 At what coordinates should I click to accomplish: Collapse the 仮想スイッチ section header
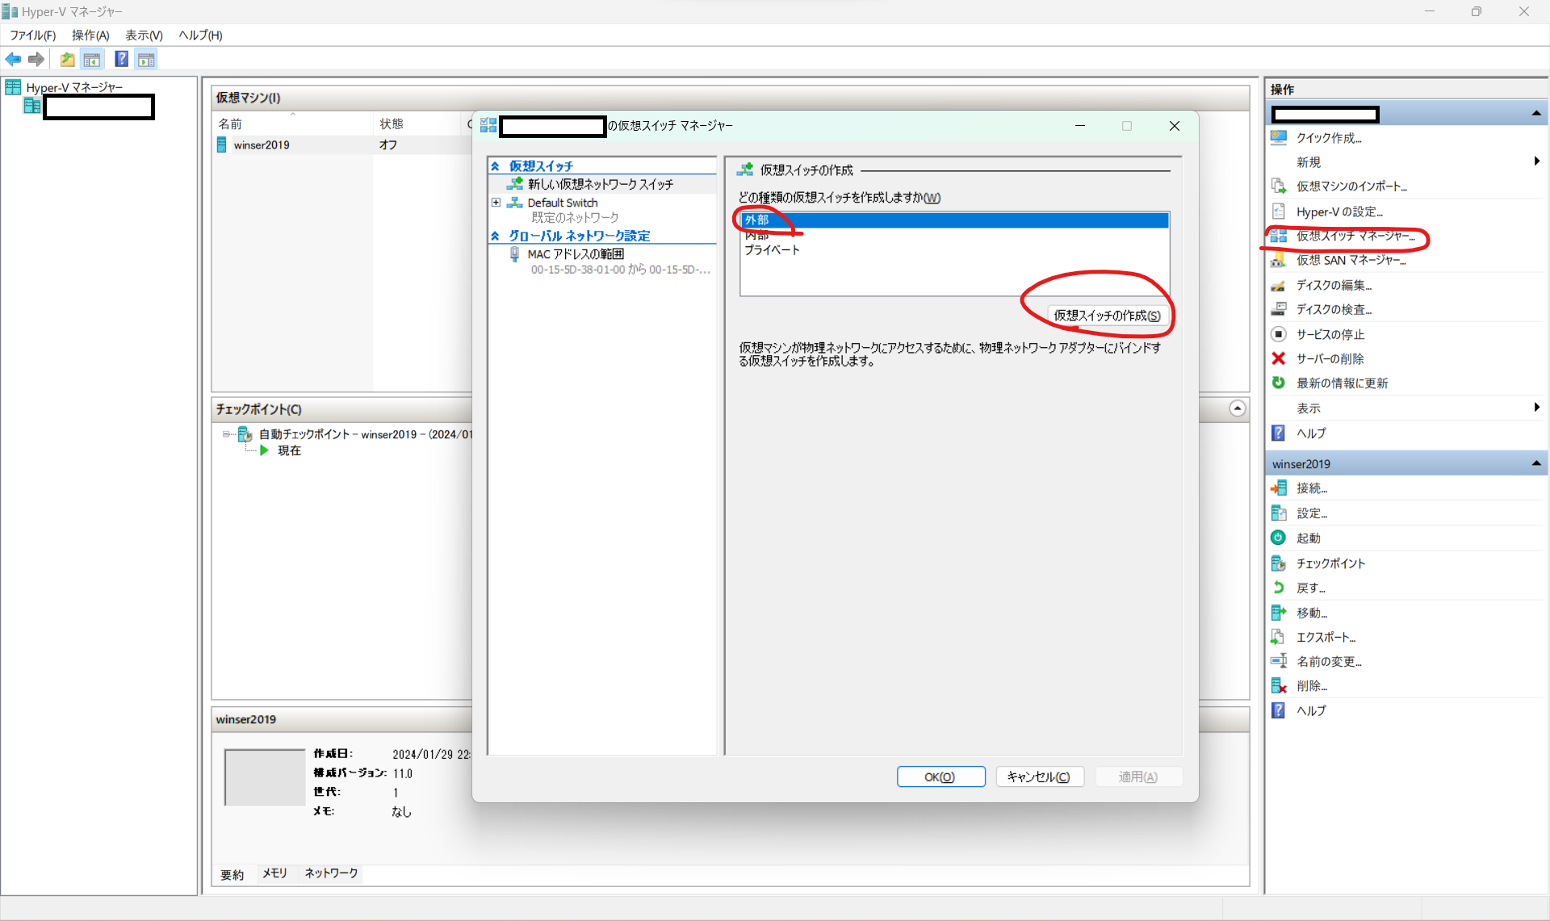coord(495,166)
